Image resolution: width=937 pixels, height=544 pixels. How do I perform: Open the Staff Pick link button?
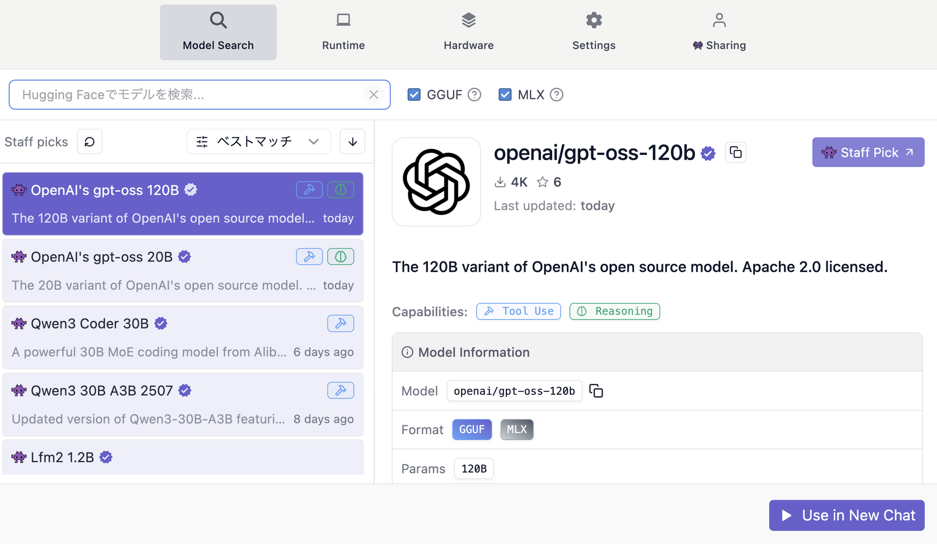point(868,152)
